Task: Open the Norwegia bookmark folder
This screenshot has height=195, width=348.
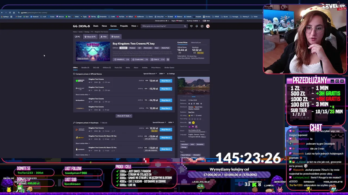Action: [x=234, y=17]
